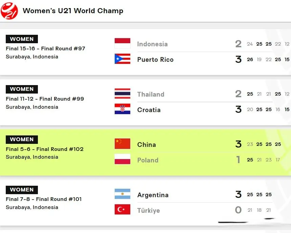Screen dimensions: 291x233
Task: Select the Argentina team name
Action: (x=153, y=195)
